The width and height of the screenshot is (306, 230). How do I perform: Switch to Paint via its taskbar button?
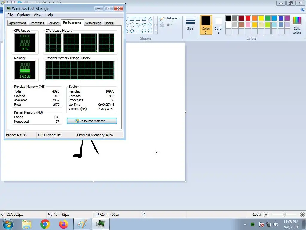(82, 224)
